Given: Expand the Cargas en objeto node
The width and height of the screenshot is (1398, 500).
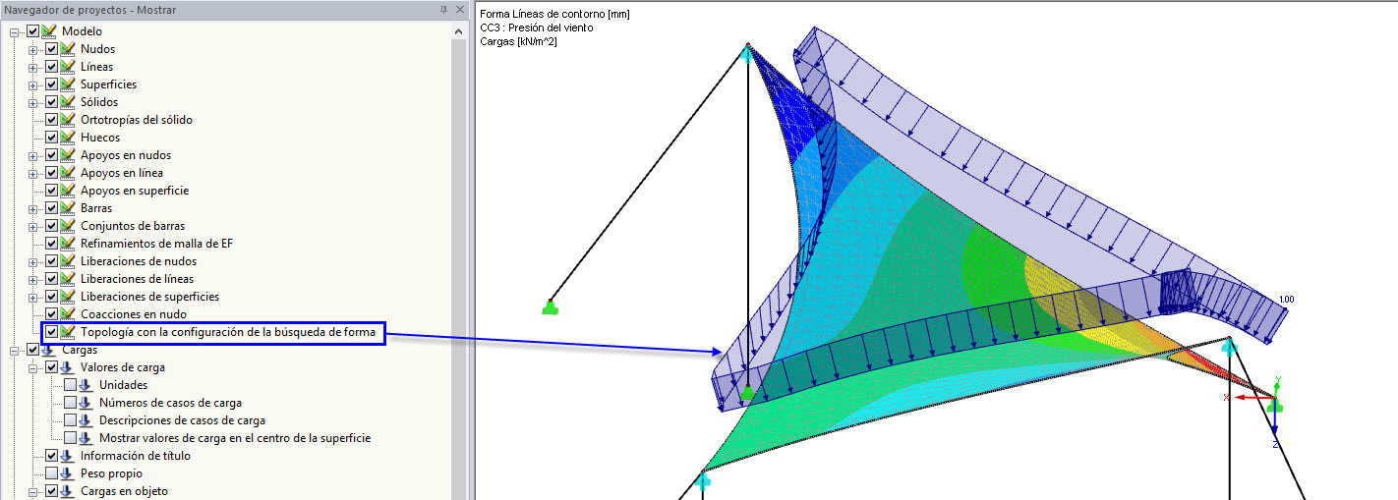Looking at the screenshot, I should (x=33, y=491).
